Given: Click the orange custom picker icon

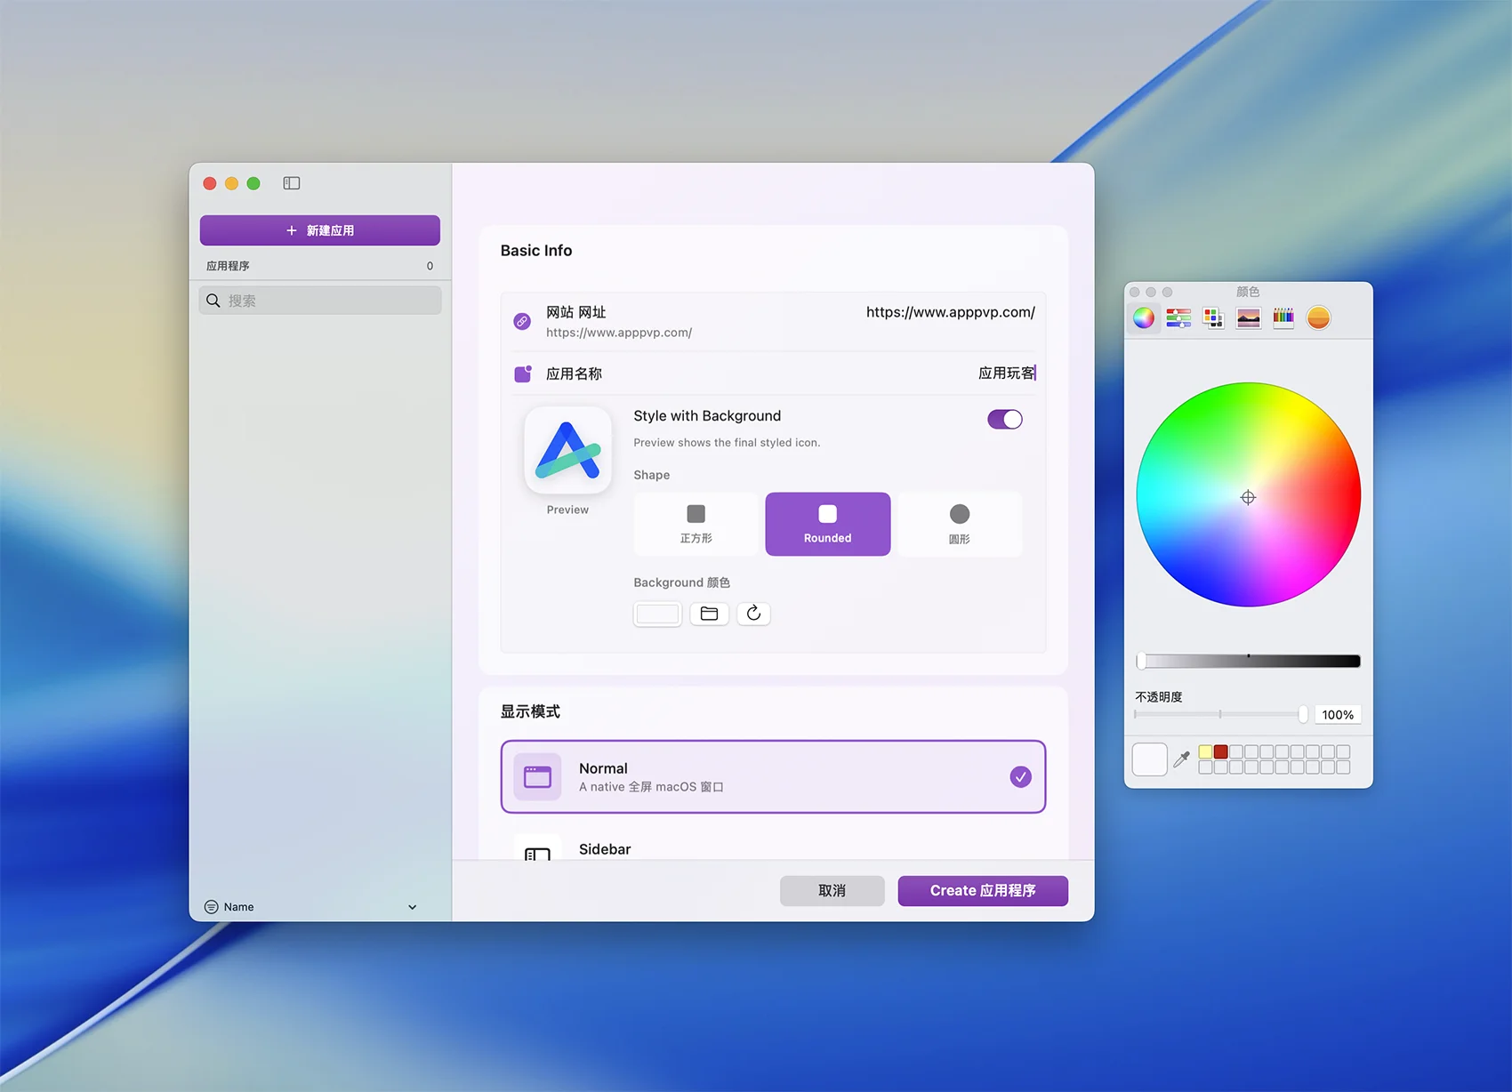Looking at the screenshot, I should click(1318, 318).
